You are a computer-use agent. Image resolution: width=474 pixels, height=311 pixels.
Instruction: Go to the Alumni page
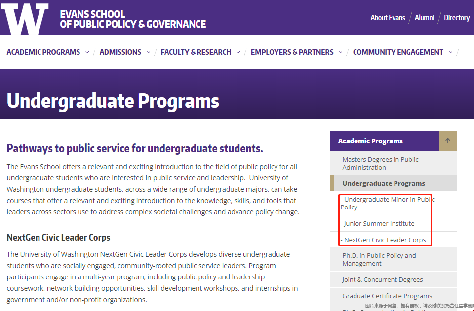(425, 18)
